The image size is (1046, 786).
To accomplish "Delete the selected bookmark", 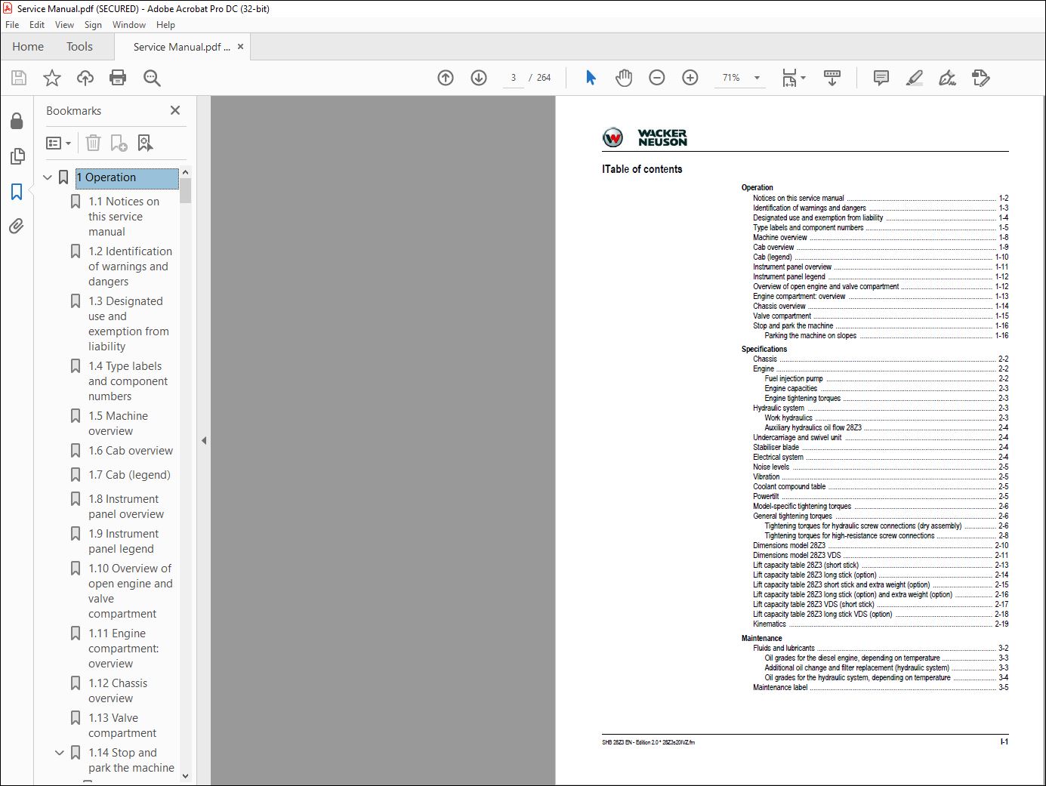I will (93, 143).
